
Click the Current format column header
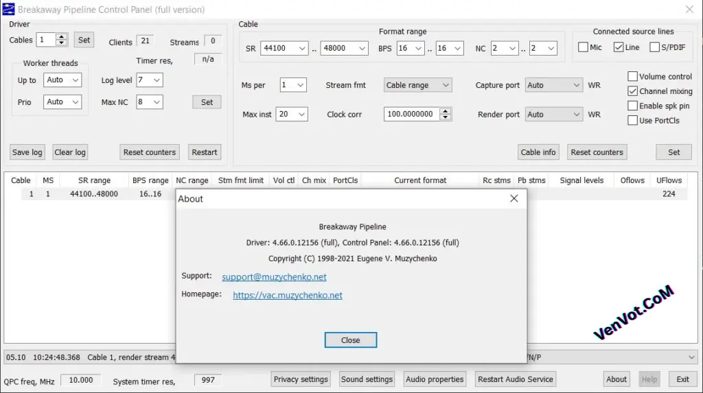point(420,180)
